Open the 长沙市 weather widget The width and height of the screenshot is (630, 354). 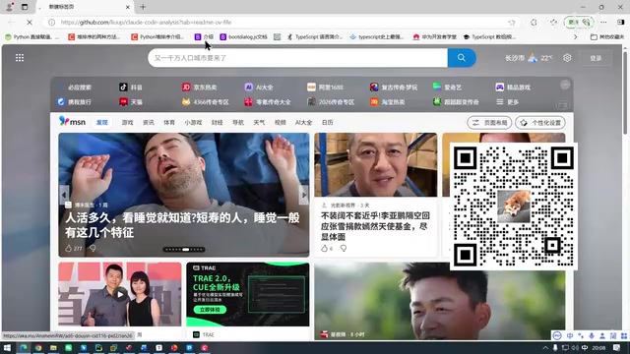tap(529, 58)
